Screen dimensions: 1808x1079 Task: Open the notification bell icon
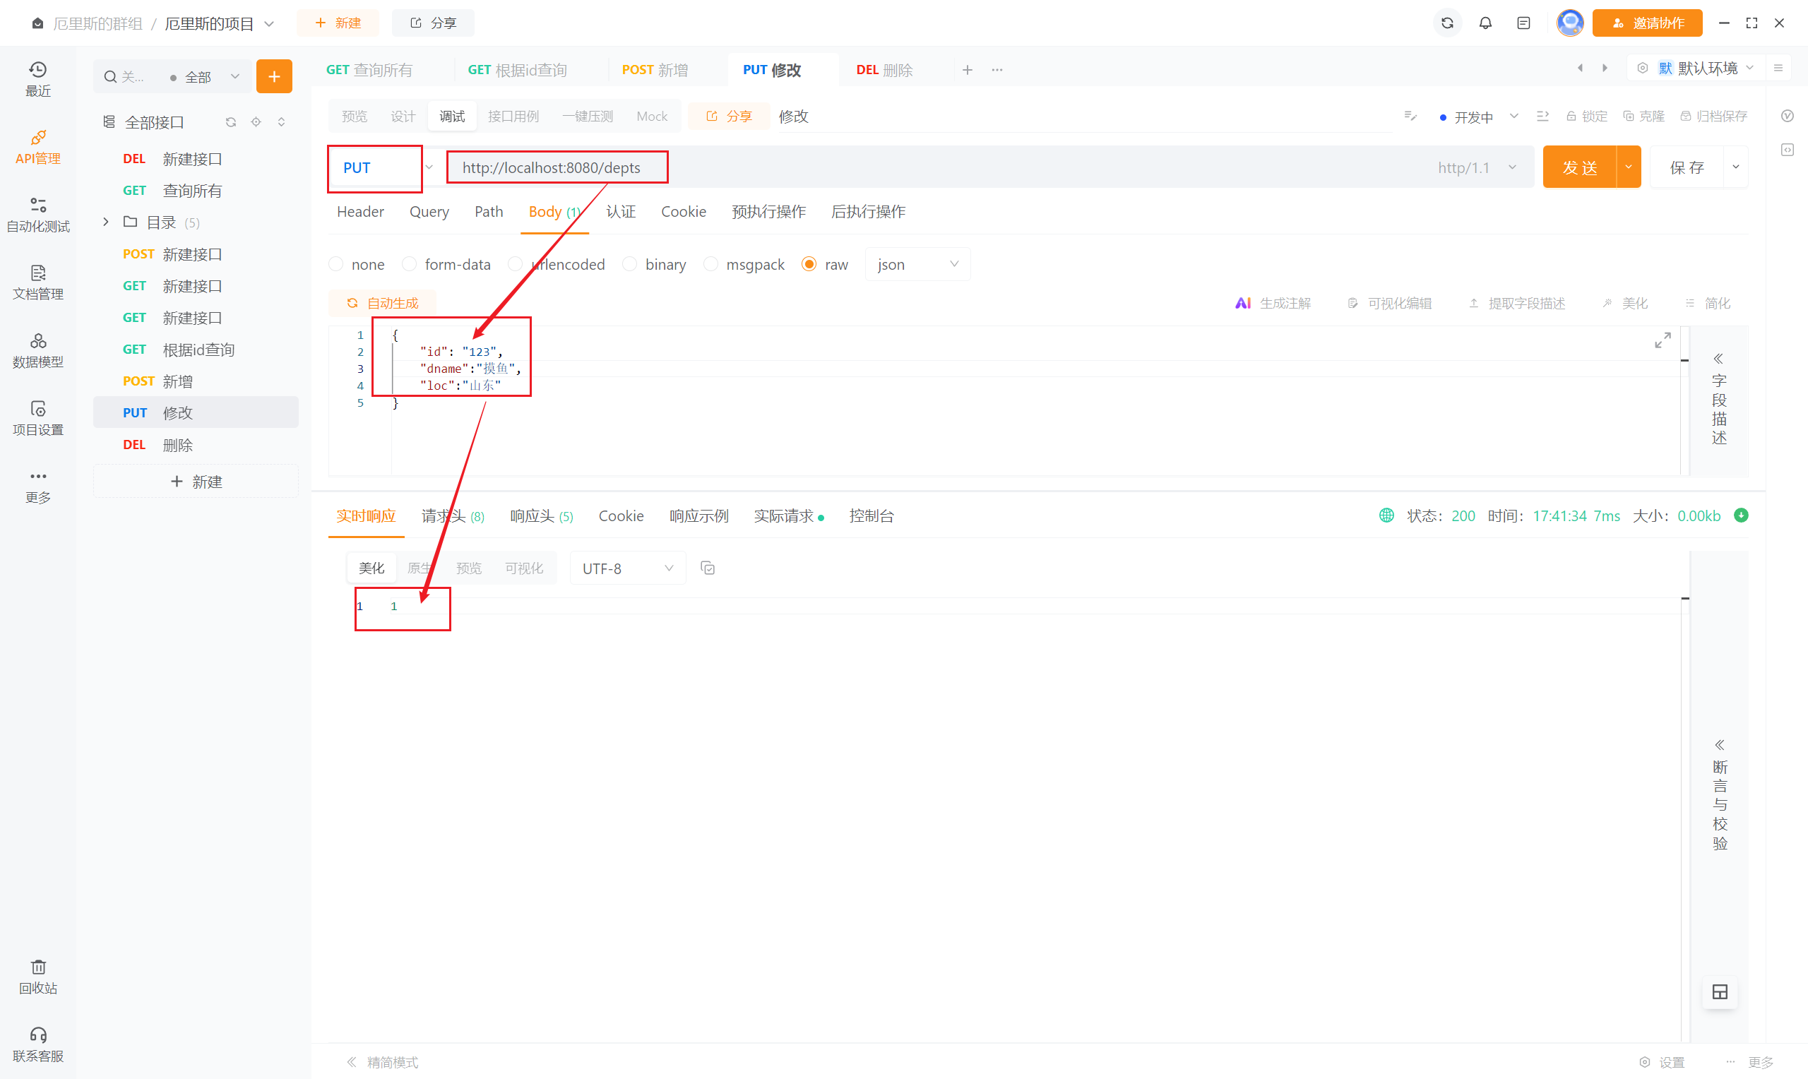tap(1485, 23)
